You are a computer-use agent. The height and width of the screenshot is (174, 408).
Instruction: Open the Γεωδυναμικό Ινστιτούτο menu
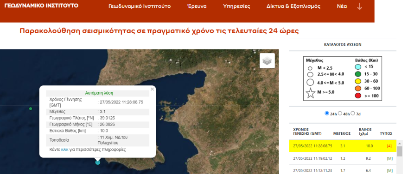click(x=140, y=6)
